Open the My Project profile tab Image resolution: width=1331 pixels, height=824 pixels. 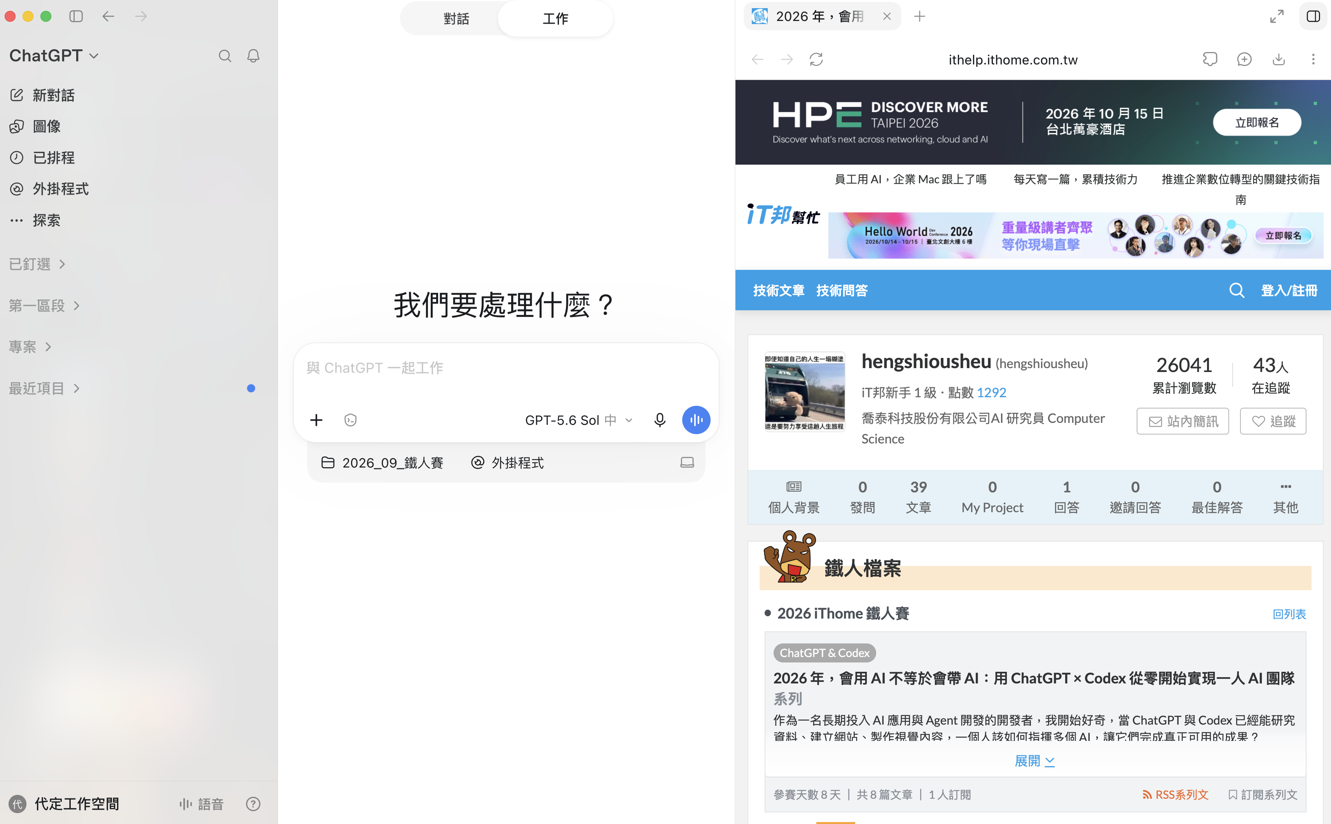coord(992,497)
